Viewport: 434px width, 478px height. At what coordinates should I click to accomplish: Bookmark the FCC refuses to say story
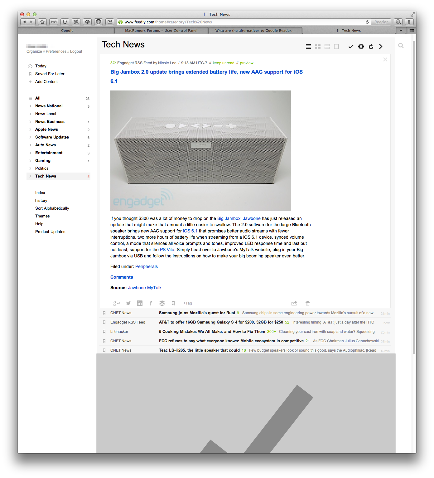coord(104,341)
